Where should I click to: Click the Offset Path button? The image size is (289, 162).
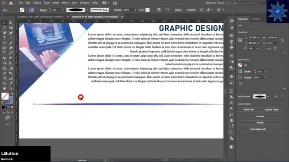[x=248, y=109]
